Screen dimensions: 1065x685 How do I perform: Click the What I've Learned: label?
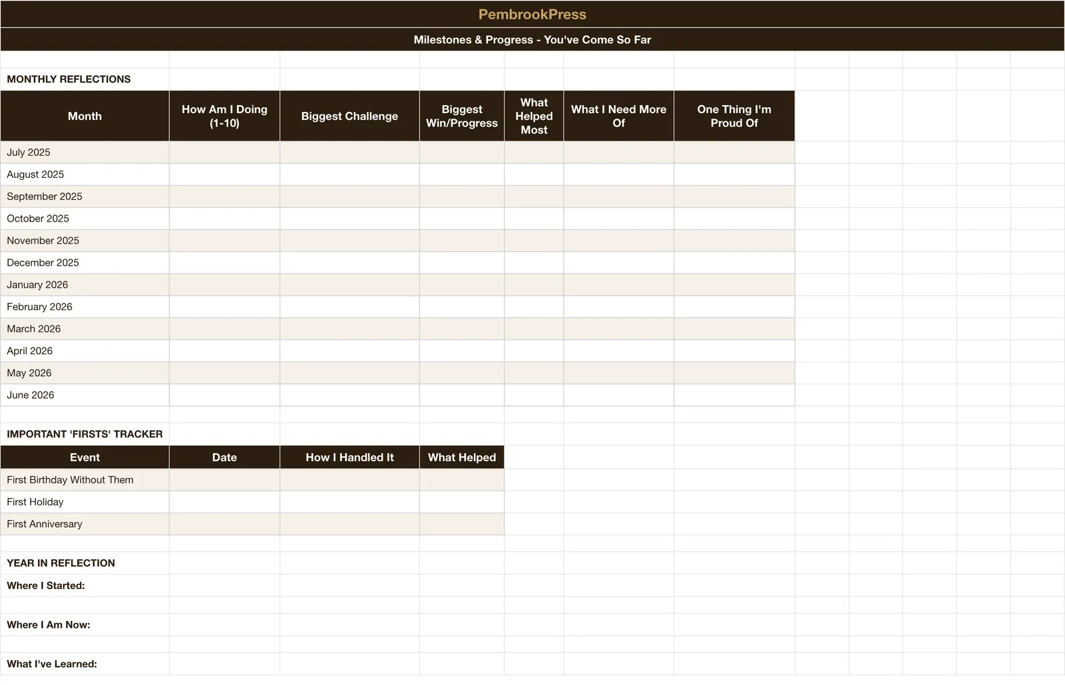(x=52, y=664)
